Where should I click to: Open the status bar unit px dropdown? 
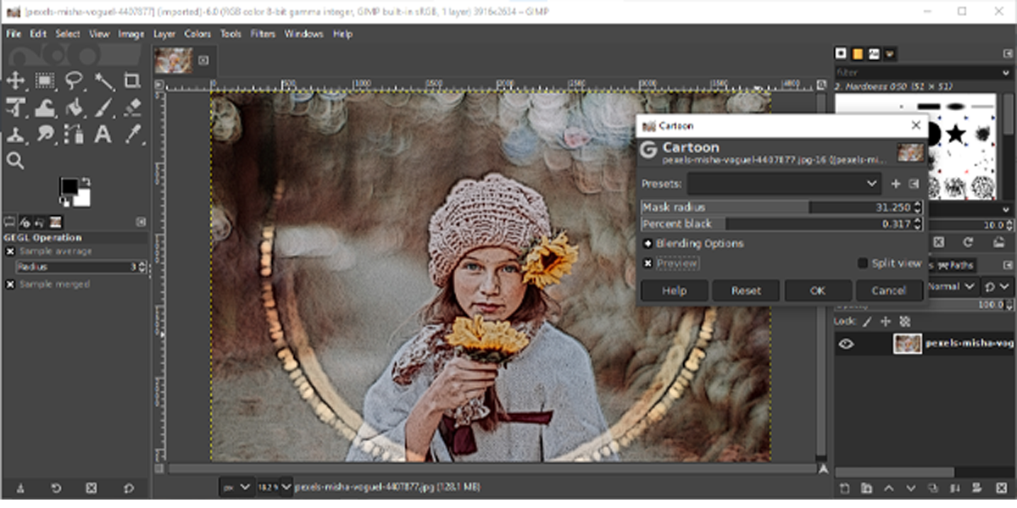(x=236, y=488)
